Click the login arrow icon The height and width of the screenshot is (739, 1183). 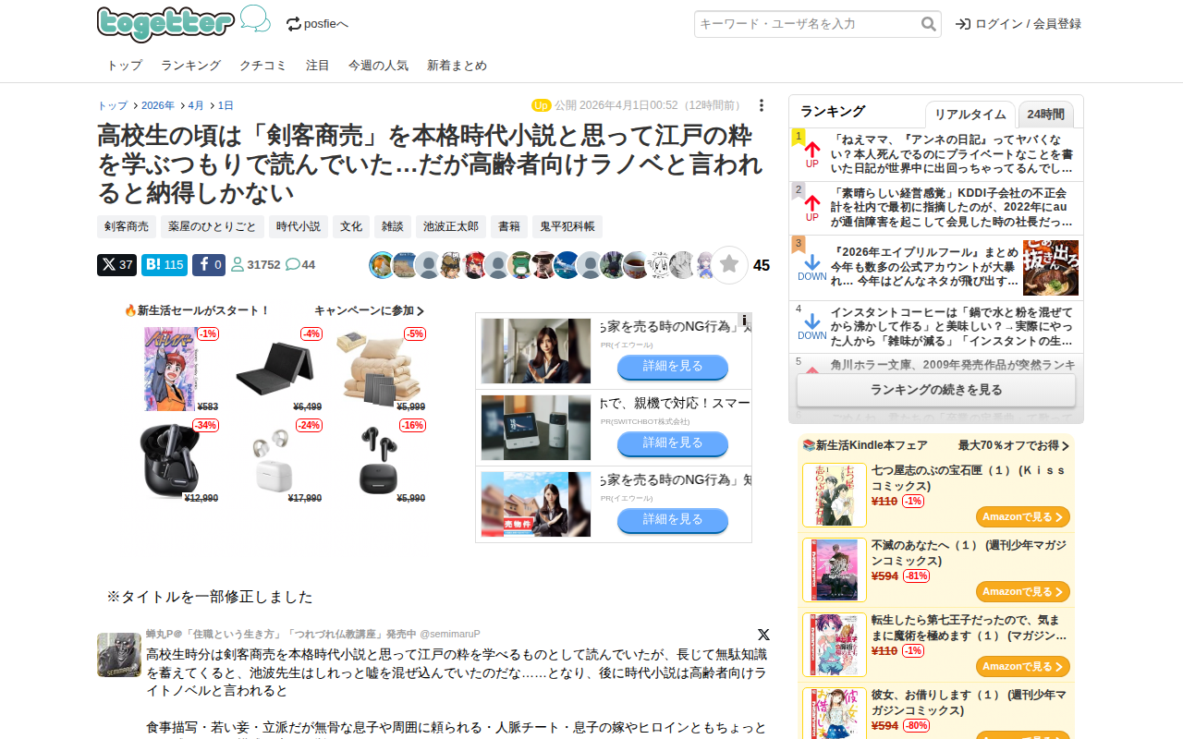pyautogui.click(x=963, y=24)
